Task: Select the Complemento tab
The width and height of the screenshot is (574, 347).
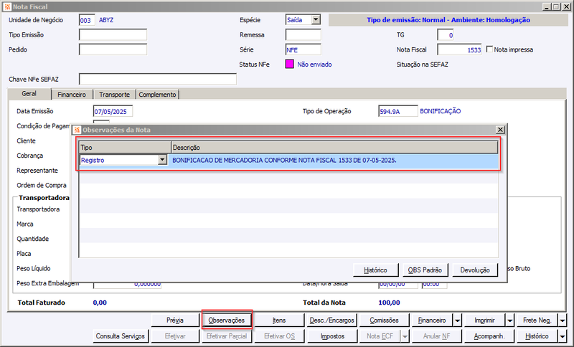Action: (157, 95)
